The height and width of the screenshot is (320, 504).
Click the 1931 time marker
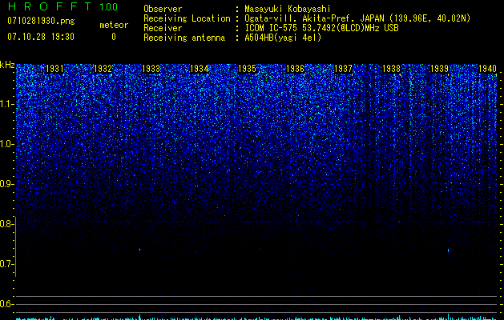54,69
